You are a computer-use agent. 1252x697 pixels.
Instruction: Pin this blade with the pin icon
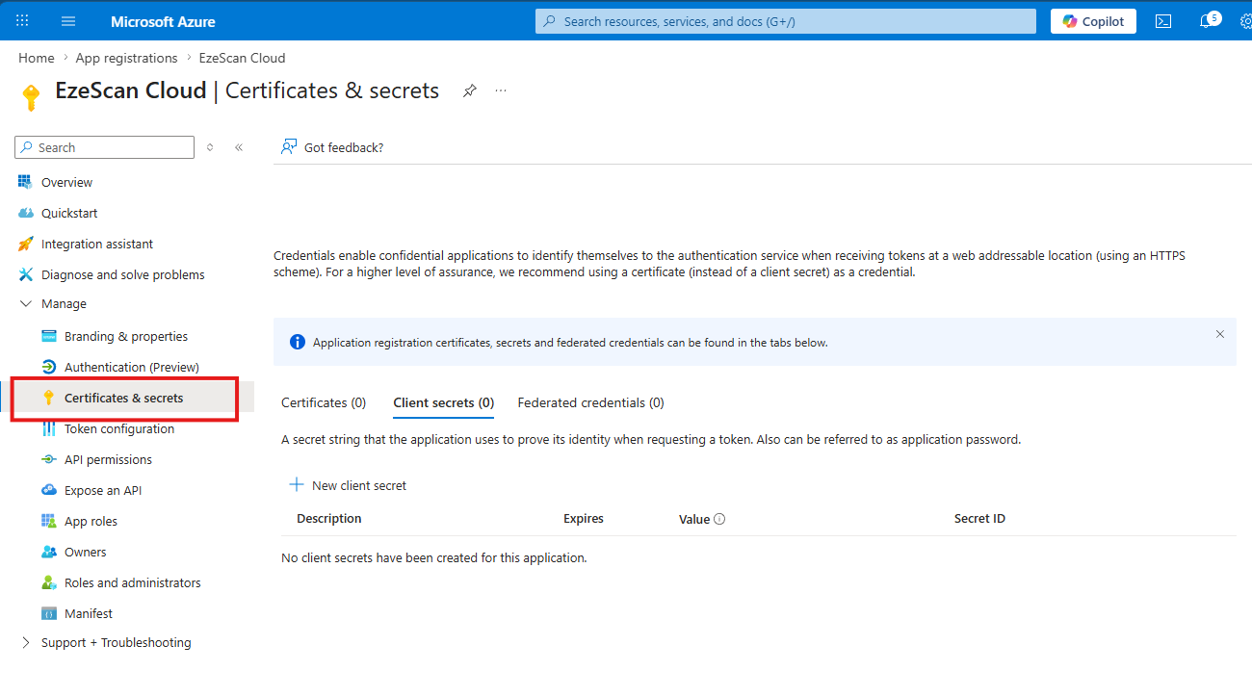[x=470, y=90]
